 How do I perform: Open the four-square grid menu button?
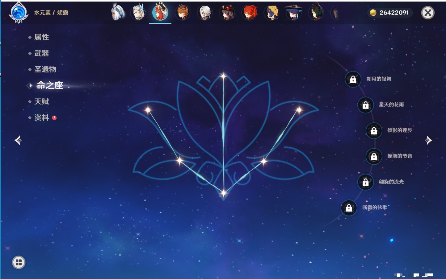19,262
